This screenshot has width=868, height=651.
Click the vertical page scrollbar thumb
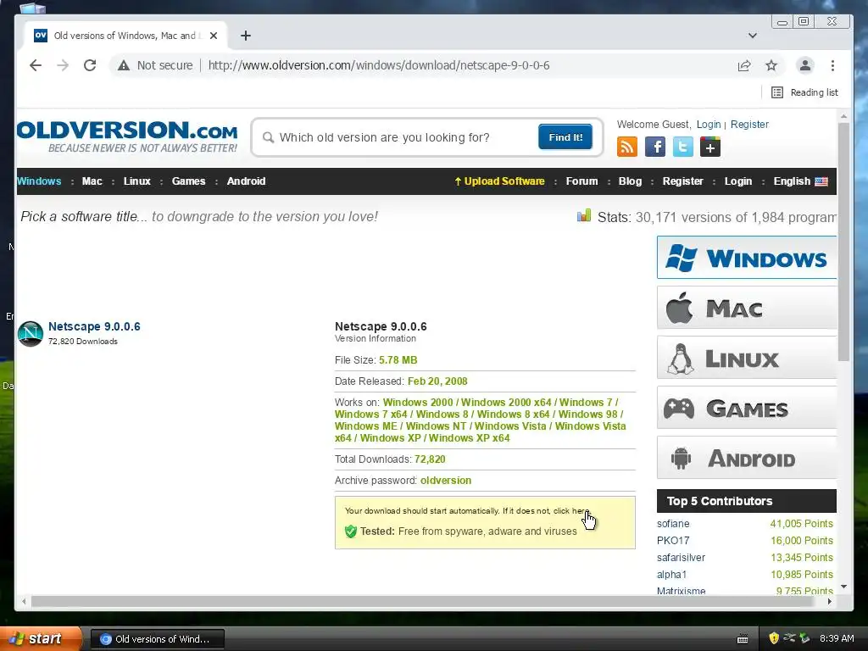(x=843, y=242)
